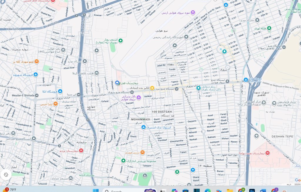Open Photoshop from the taskbar
The image size is (301, 192).
(252, 191)
